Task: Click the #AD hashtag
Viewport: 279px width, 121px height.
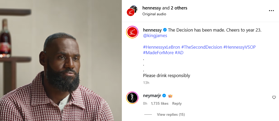Action: tap(179, 53)
